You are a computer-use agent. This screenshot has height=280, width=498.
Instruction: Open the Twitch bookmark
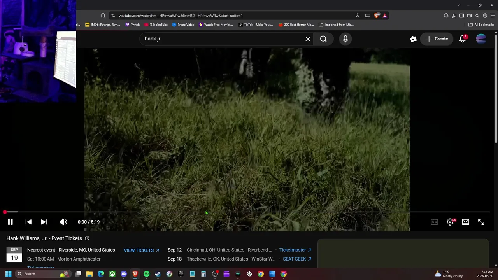pos(133,24)
